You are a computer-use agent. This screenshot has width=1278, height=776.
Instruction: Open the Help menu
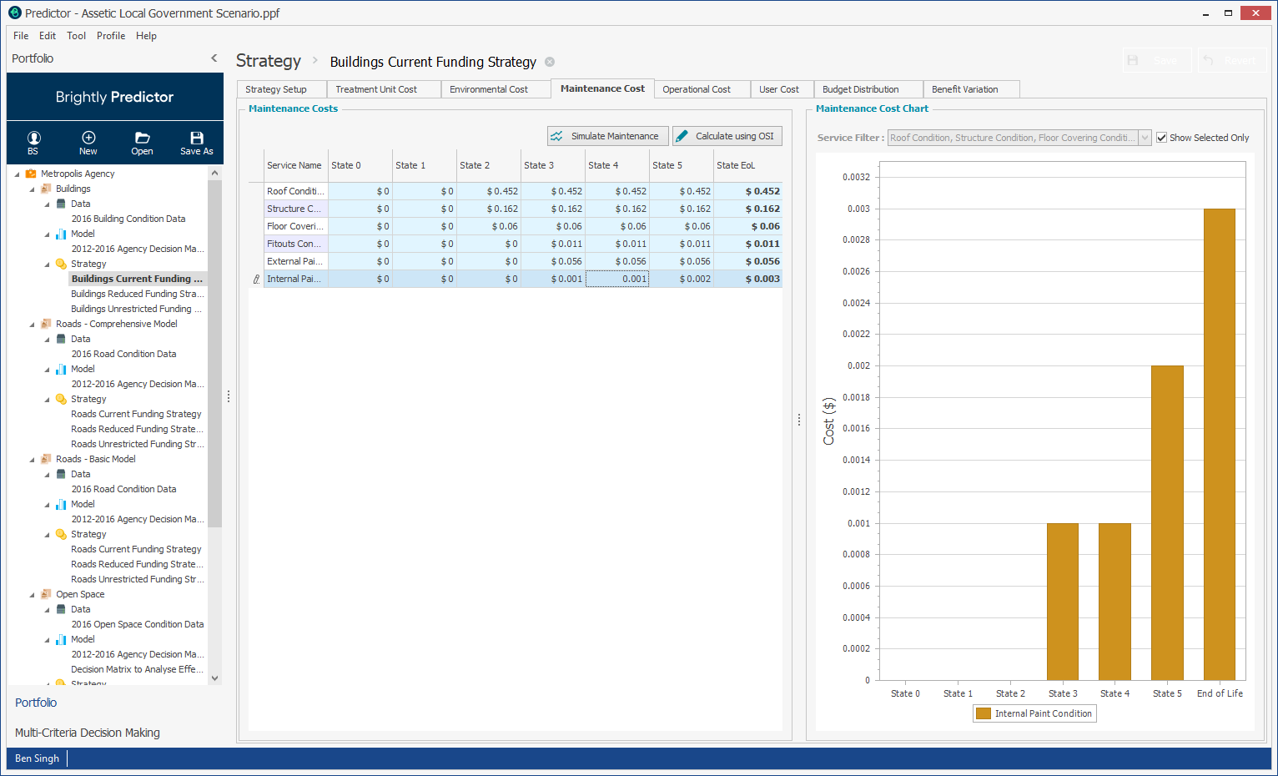(x=146, y=36)
